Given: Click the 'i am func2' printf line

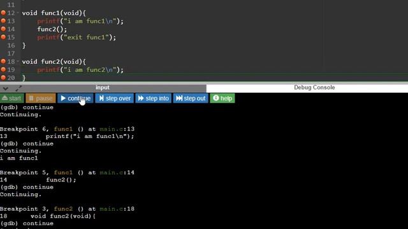Looking at the screenshot, I should coord(80,70).
